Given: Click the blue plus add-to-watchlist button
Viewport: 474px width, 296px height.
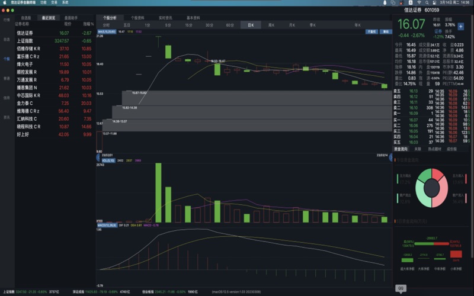Looking at the screenshot, I should (460, 27).
